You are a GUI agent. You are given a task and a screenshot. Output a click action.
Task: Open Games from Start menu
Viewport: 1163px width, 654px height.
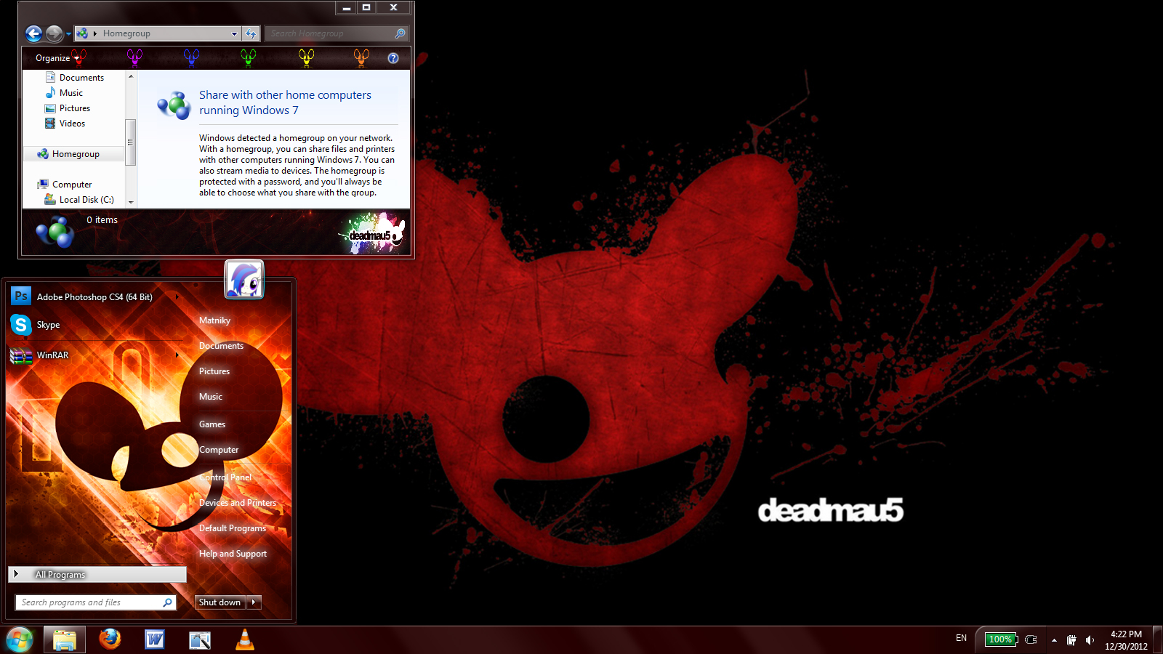point(212,424)
